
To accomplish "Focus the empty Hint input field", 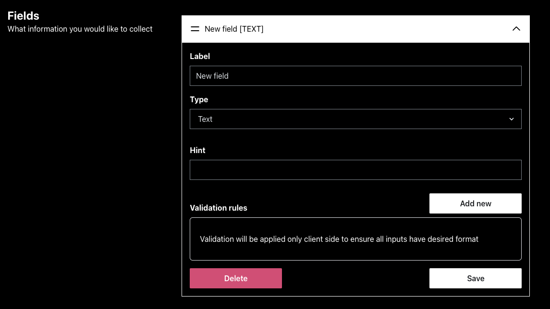I will point(355,170).
